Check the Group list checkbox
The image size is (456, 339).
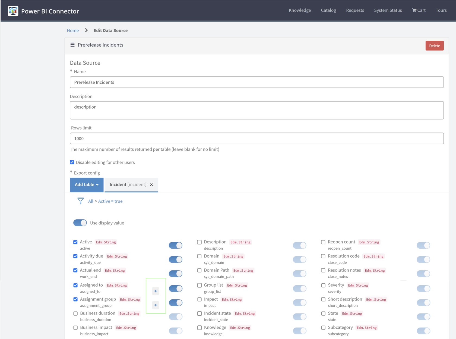199,285
